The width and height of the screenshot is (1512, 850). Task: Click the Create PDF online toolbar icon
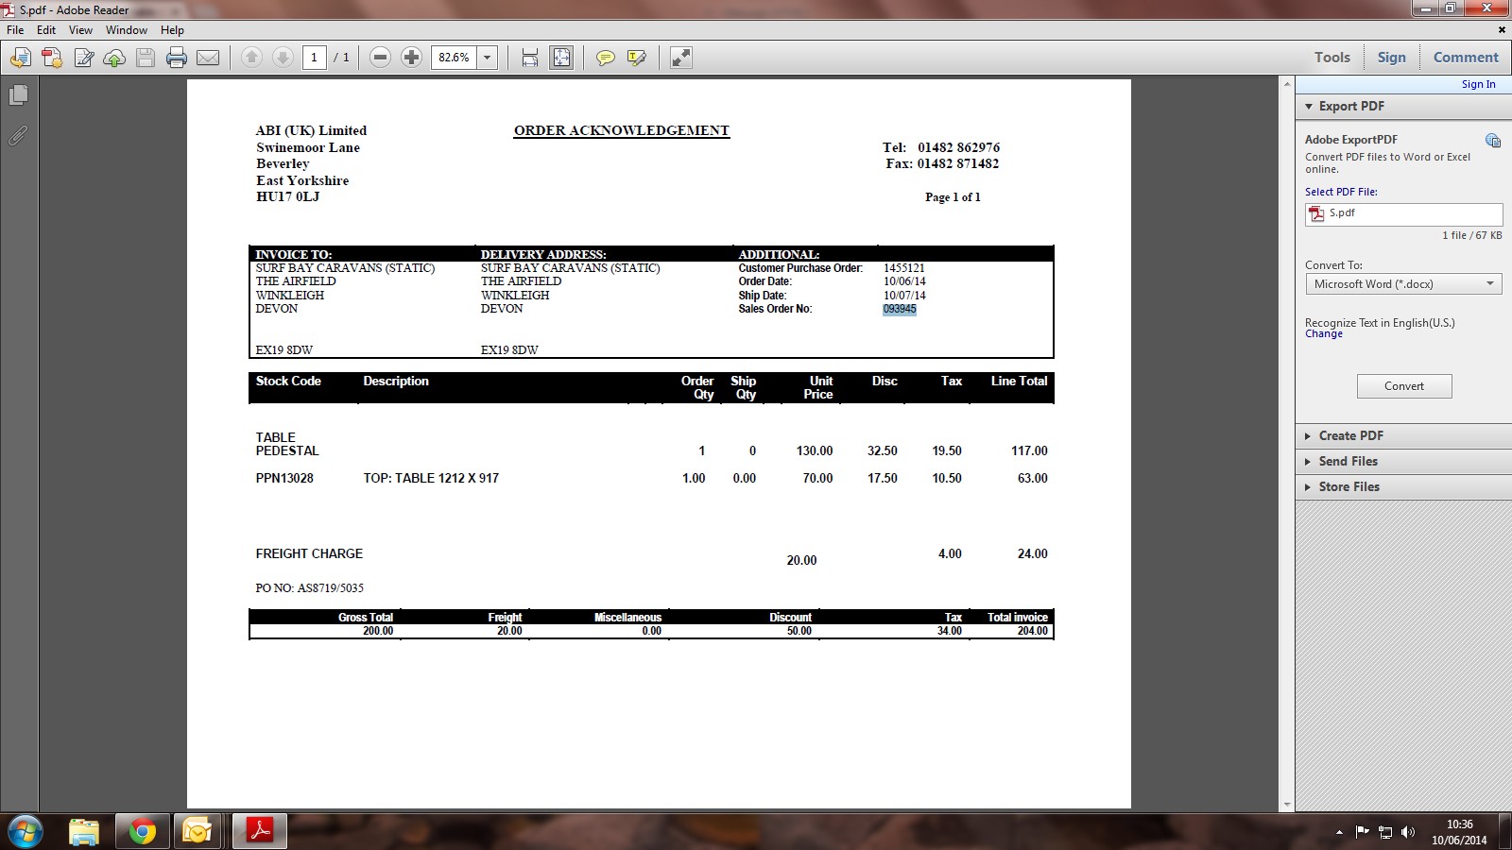point(52,58)
